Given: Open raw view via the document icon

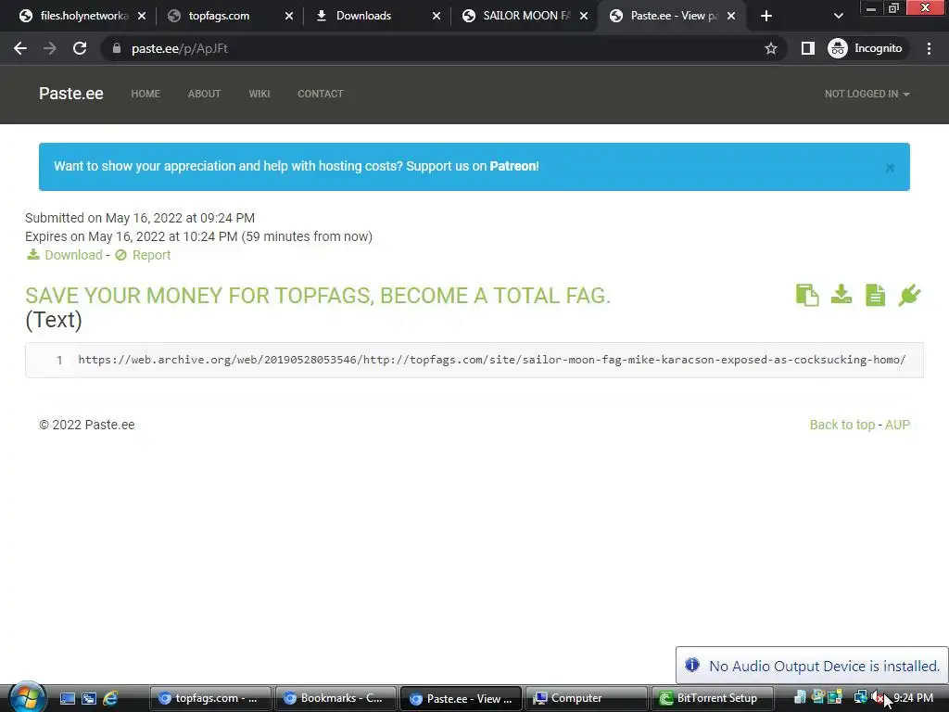Looking at the screenshot, I should [x=875, y=296].
